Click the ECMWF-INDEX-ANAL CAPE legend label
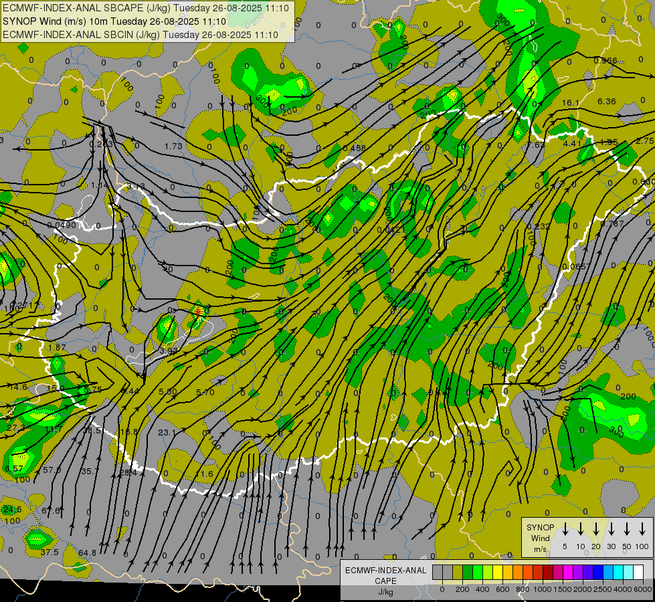Image resolution: width=655 pixels, height=602 pixels. 385,575
